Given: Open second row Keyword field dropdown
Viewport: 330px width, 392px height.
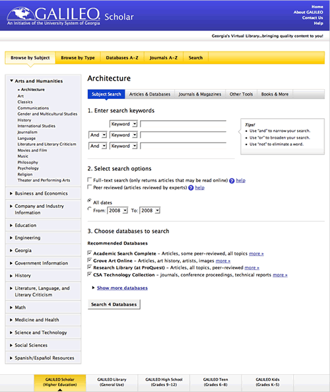Looking at the screenshot, I should [123, 135].
